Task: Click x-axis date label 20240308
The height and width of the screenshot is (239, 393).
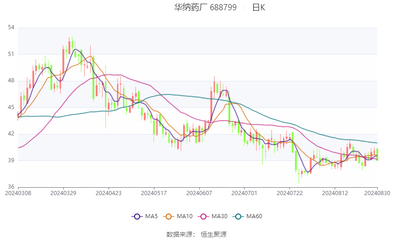Action: pyautogui.click(x=18, y=193)
